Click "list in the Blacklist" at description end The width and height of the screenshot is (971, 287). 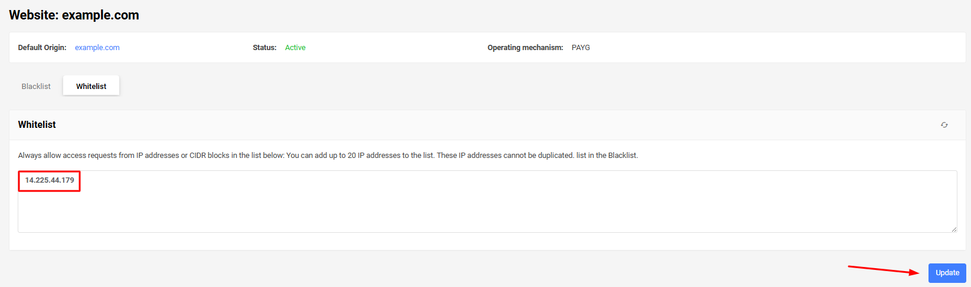[x=607, y=156]
